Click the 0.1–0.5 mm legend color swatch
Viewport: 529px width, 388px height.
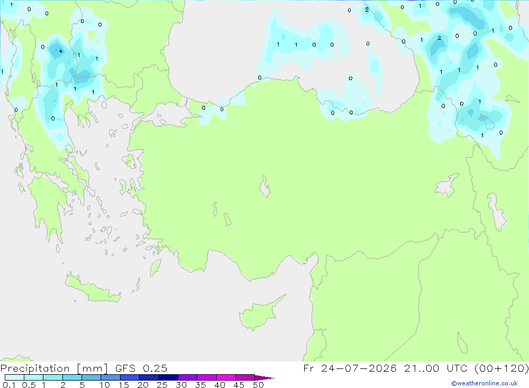[14, 377]
